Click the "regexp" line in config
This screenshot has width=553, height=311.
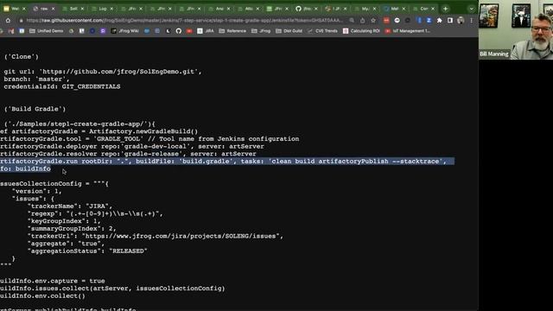(x=95, y=213)
